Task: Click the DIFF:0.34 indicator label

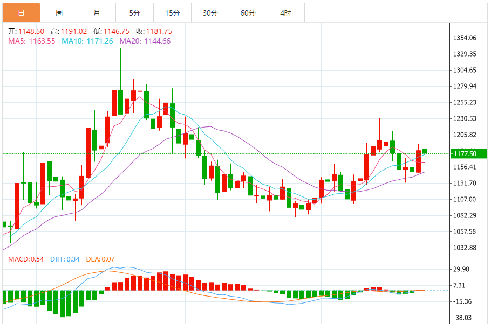Action: (65, 259)
